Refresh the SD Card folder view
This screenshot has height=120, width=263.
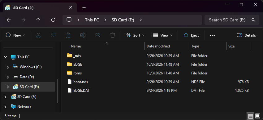53,20
